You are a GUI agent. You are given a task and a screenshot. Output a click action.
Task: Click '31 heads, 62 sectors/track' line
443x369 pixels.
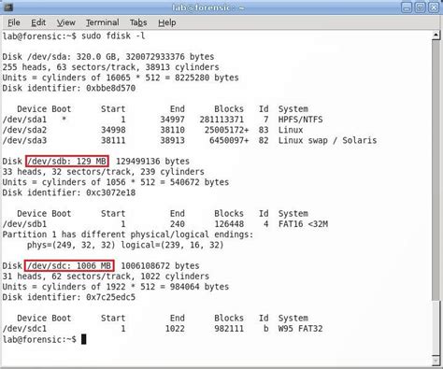pos(106,277)
